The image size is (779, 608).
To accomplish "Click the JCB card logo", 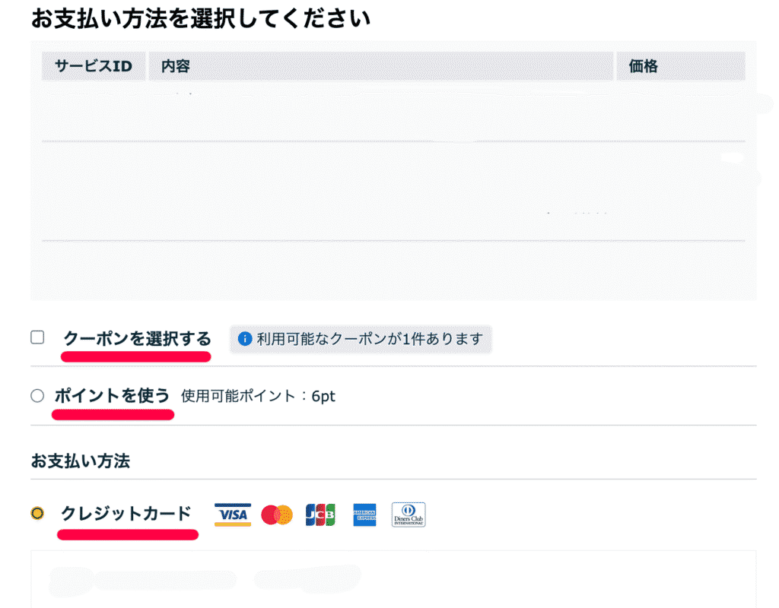I will pyautogui.click(x=320, y=515).
